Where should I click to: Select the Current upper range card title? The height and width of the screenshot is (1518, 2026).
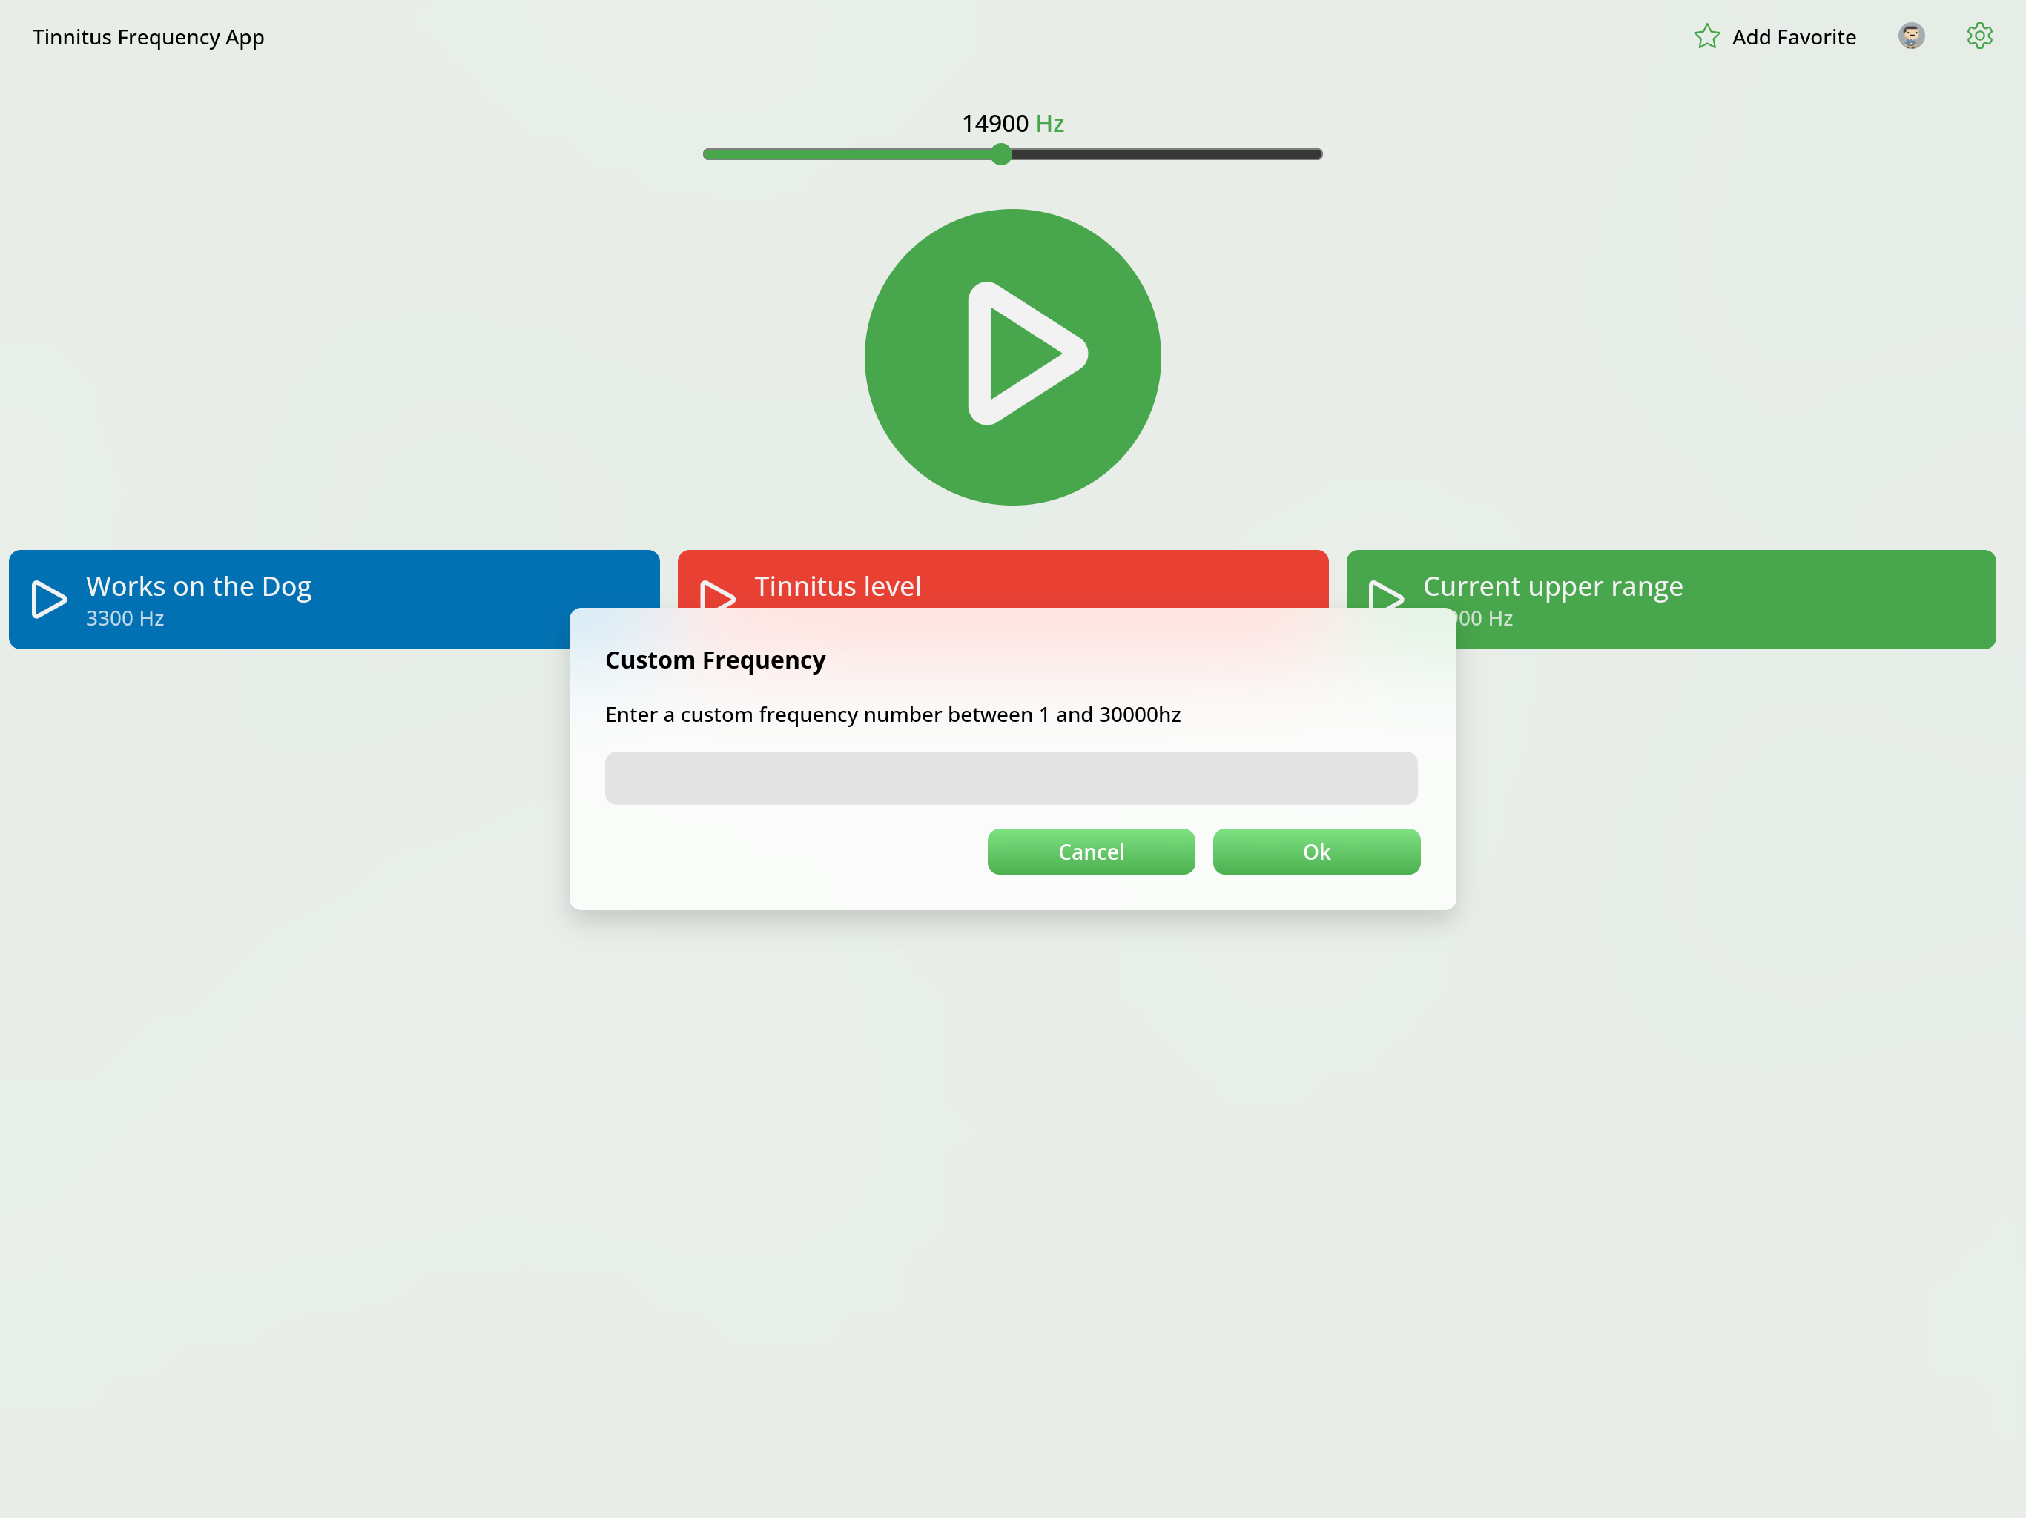(1552, 586)
